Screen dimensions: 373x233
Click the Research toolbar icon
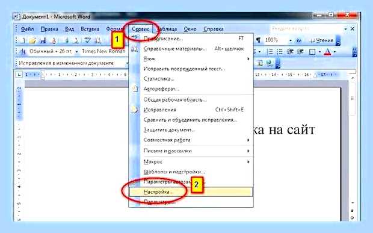point(98,41)
